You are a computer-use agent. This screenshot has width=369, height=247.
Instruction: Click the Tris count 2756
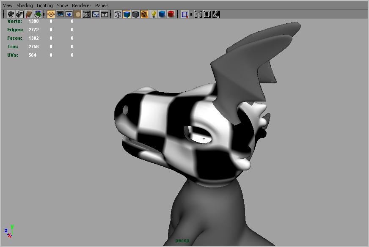pyautogui.click(x=33, y=47)
